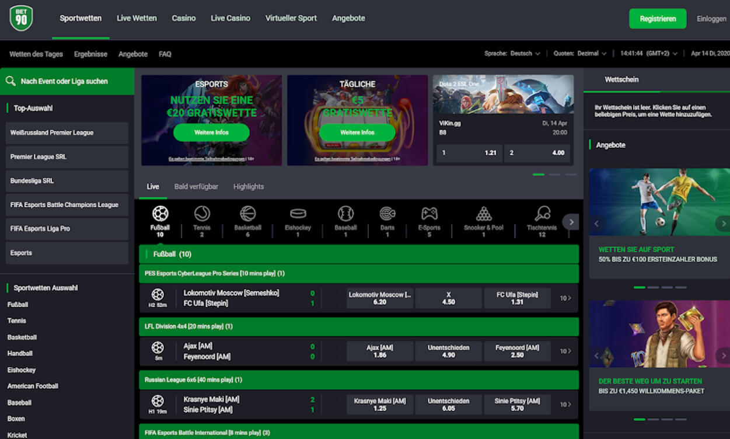Collapse PES Esports CyberLeague Pro Series header
This screenshot has height=439, width=730.
pyautogui.click(x=359, y=273)
